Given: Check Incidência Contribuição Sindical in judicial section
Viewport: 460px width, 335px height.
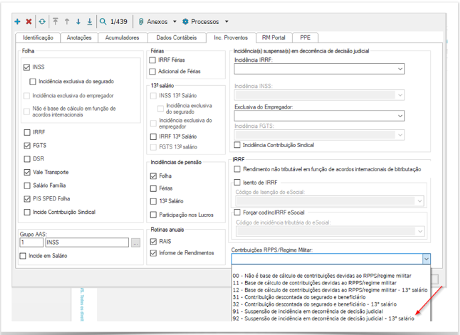Looking at the screenshot, I should coord(237,145).
